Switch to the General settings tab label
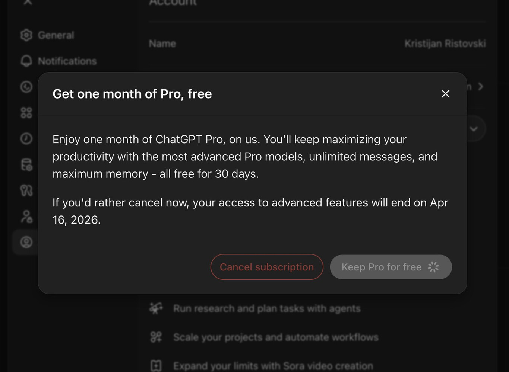This screenshot has height=372, width=509. 56,35
